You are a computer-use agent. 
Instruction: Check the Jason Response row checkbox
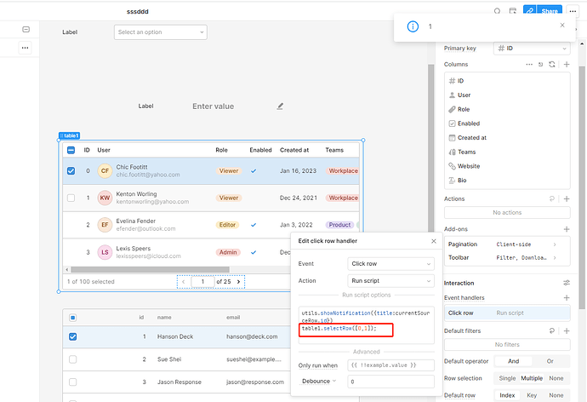pos(72,382)
